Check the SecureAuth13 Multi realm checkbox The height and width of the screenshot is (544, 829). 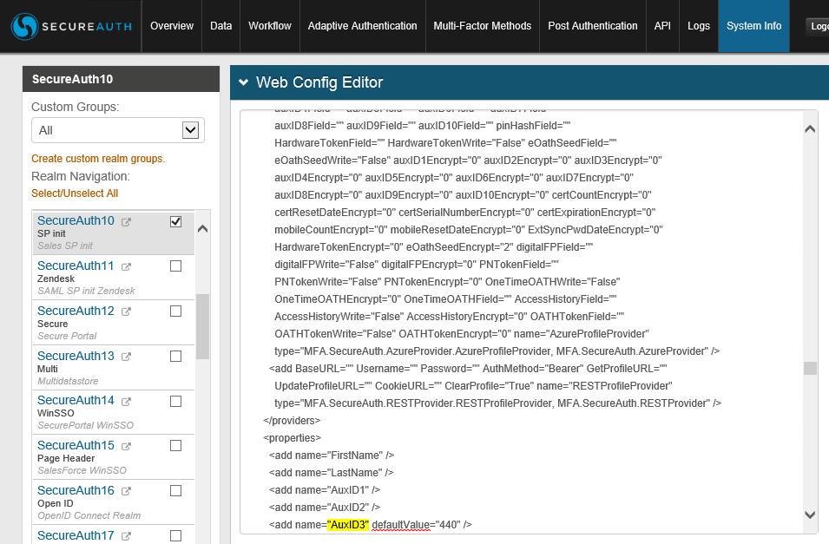coord(176,357)
